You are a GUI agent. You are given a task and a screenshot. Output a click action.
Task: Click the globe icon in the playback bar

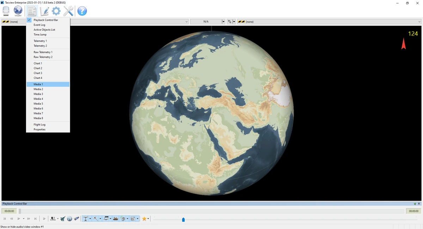point(69,218)
